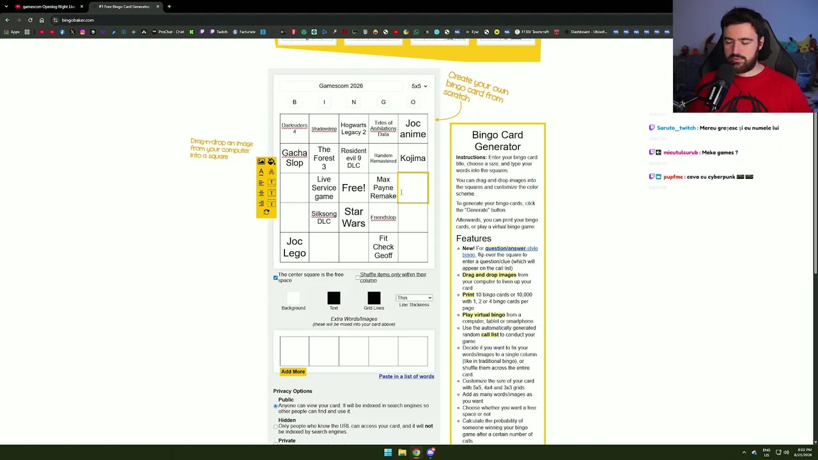Image resolution: width=818 pixels, height=460 pixels.
Task: Open the Kick bookmark icon
Action: pos(191,32)
